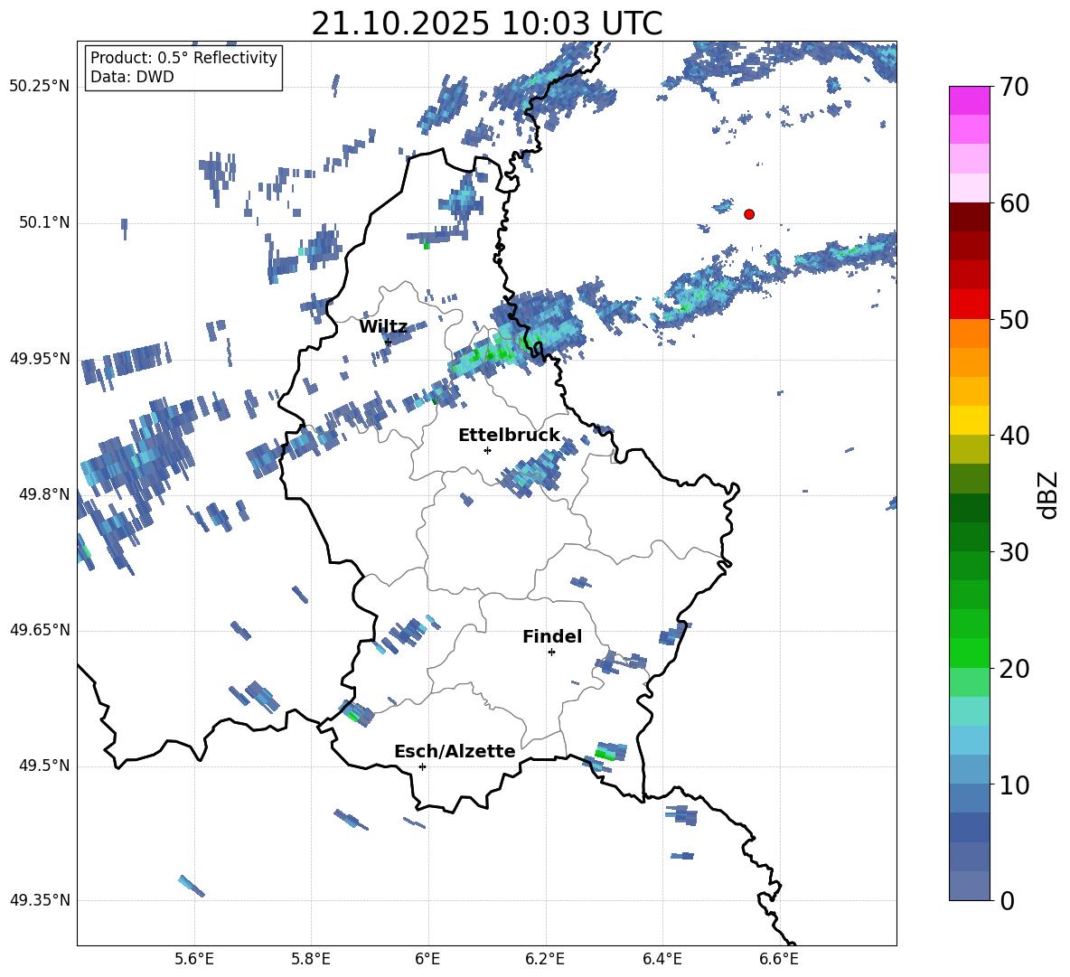Pick the magenta colorbar band just below 70
The width and height of the screenshot is (1070, 977).
pyautogui.click(x=969, y=101)
